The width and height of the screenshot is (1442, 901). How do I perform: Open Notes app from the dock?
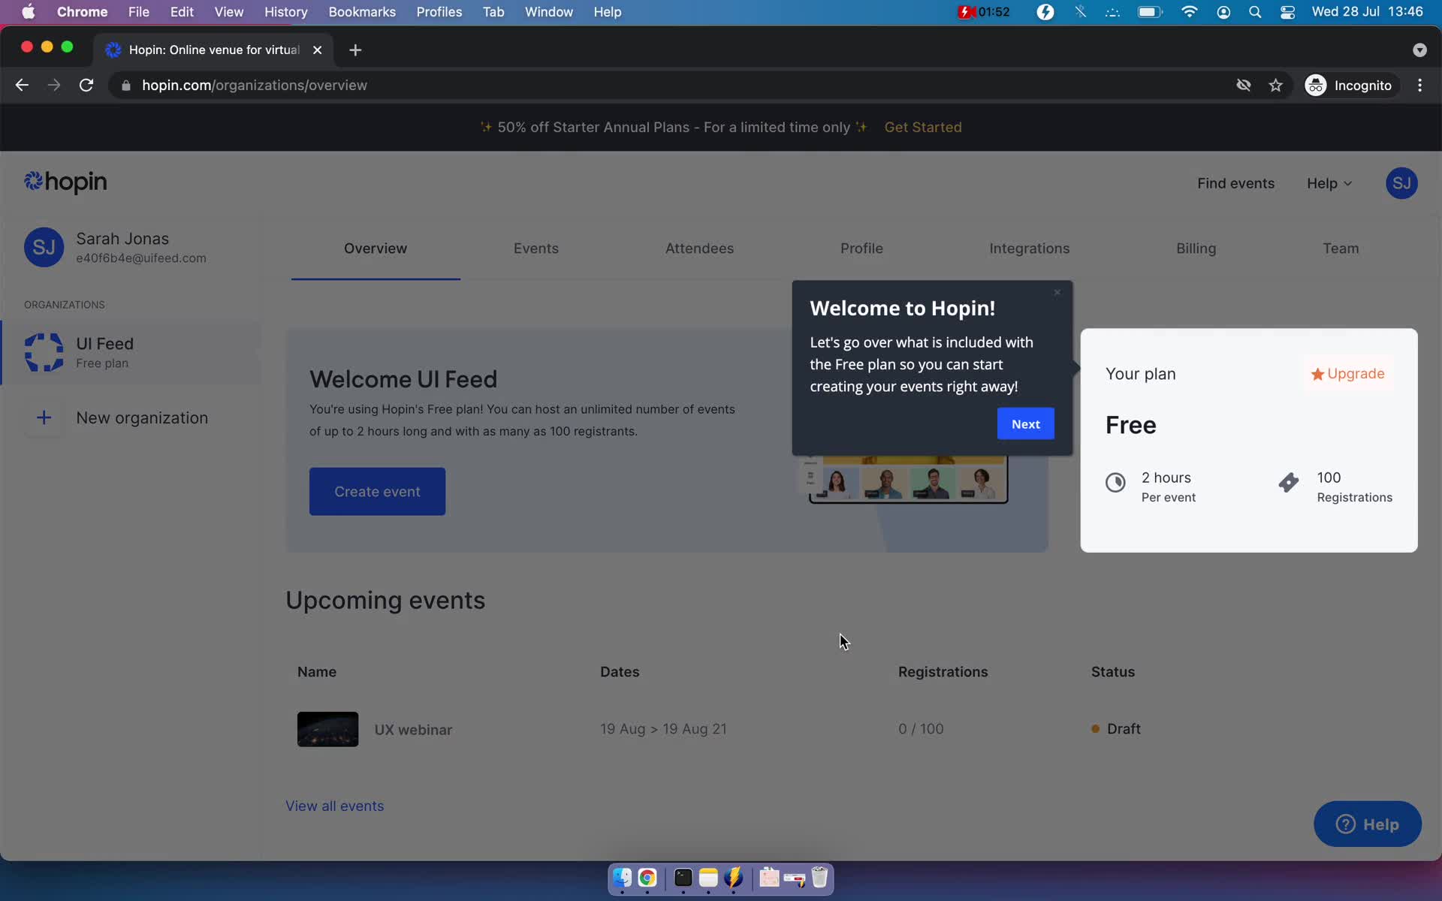[x=708, y=878]
